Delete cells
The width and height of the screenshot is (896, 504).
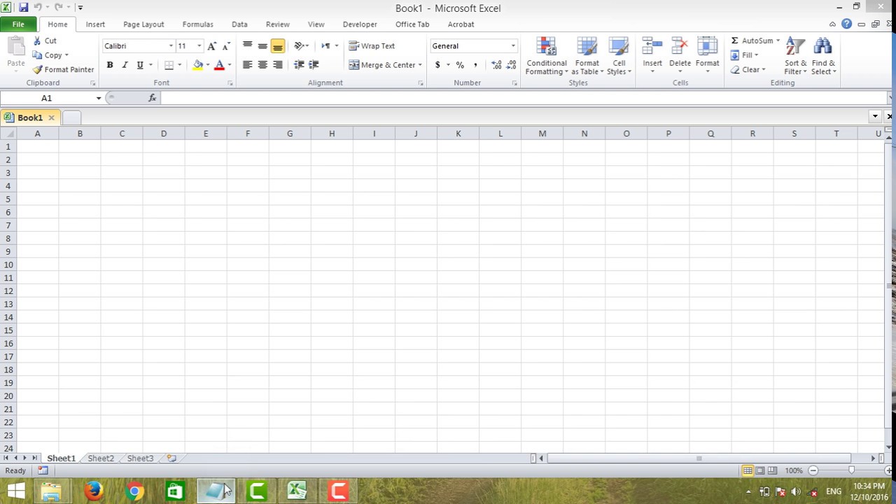(680, 55)
